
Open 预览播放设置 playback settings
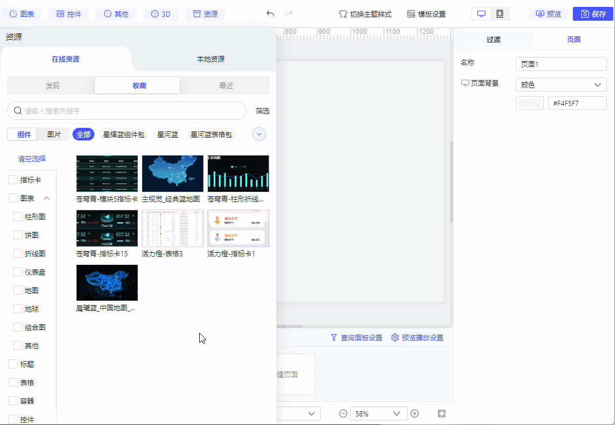pos(417,337)
